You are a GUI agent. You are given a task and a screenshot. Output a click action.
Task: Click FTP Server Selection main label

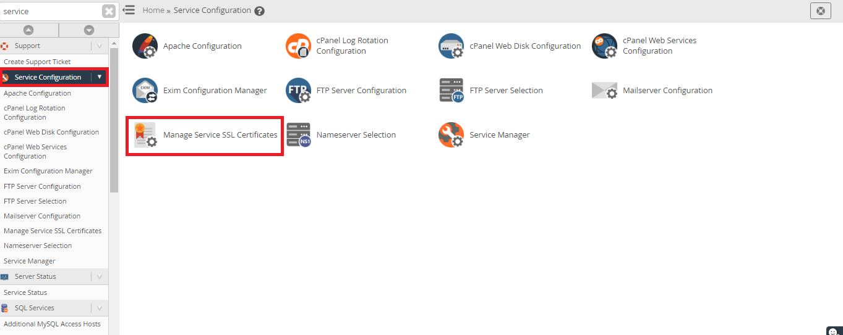coord(507,91)
